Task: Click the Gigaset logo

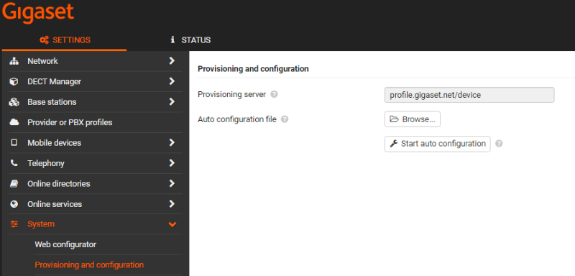Action: pos(38,12)
